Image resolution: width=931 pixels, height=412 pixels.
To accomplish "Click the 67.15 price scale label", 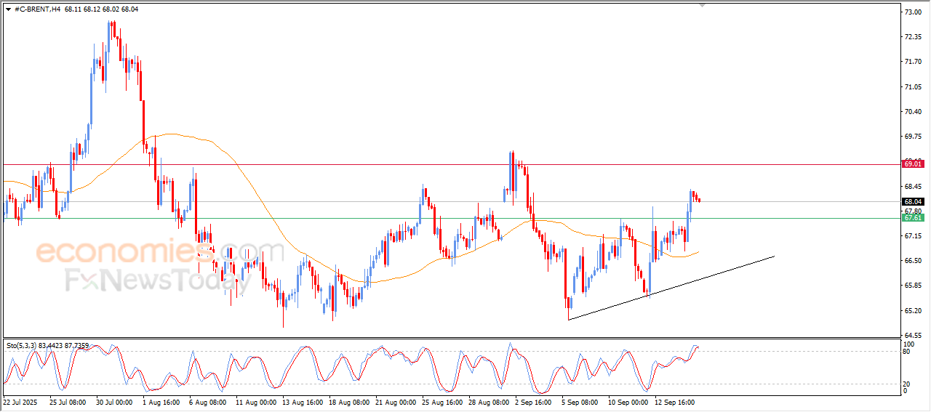I will tap(914, 236).
